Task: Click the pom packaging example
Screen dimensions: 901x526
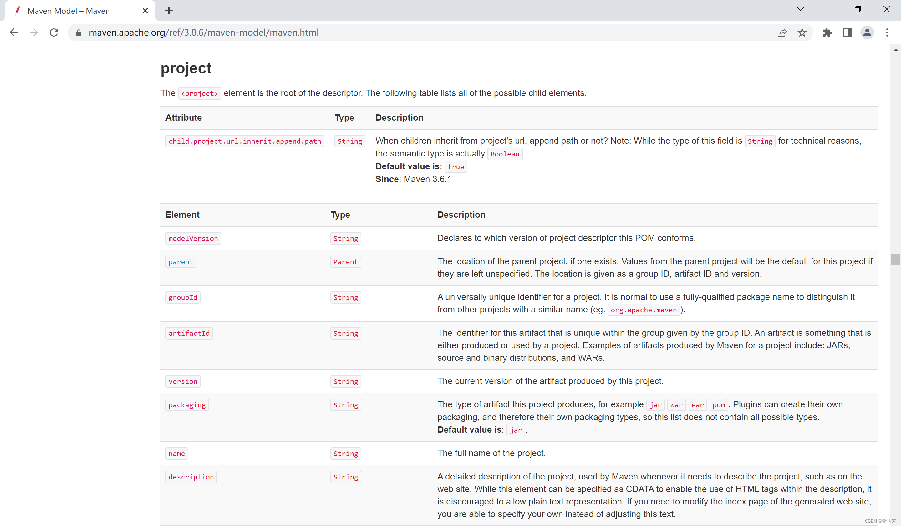Action: 719,405
